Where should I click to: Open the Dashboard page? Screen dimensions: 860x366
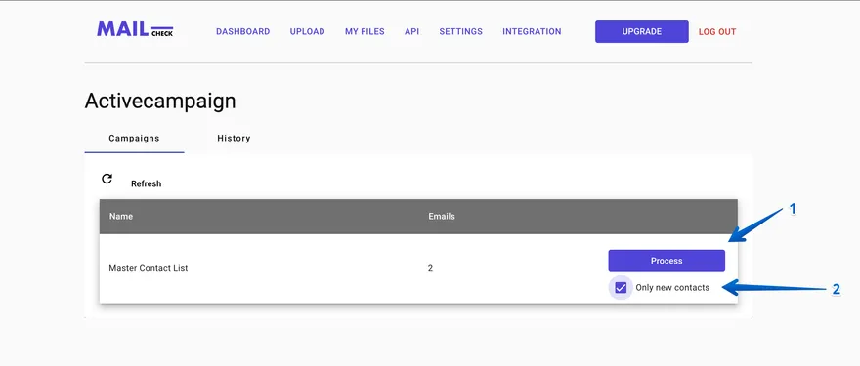pyautogui.click(x=243, y=32)
